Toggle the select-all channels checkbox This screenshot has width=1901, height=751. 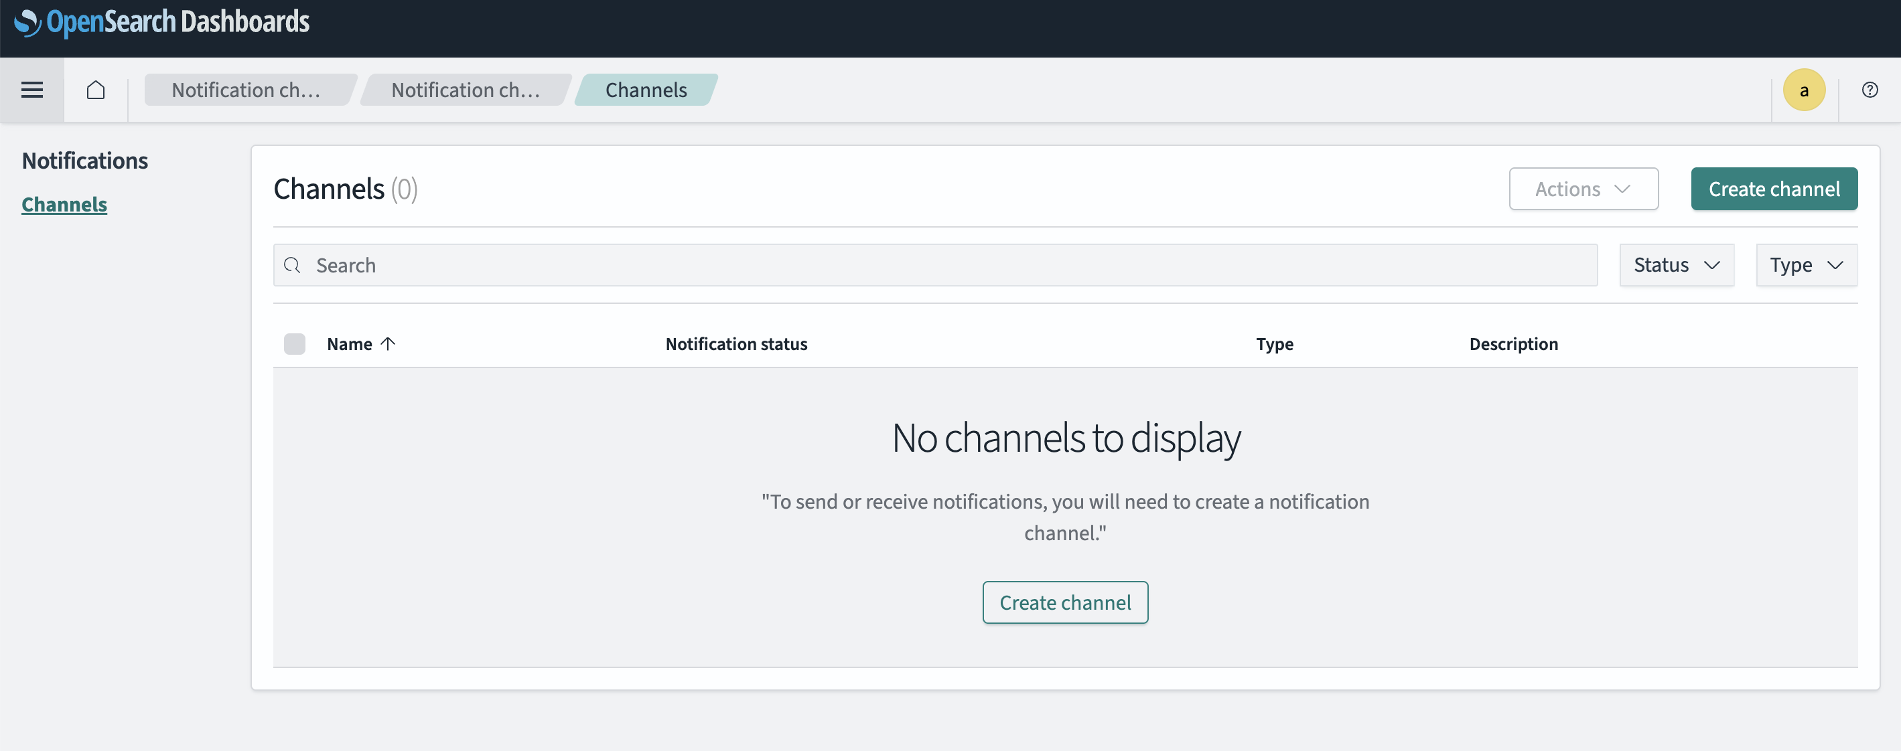(x=295, y=344)
